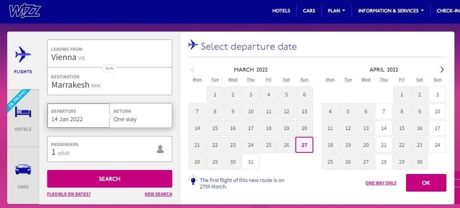Expand the Plan dropdown menu
The height and width of the screenshot is (208, 460).
pyautogui.click(x=336, y=10)
